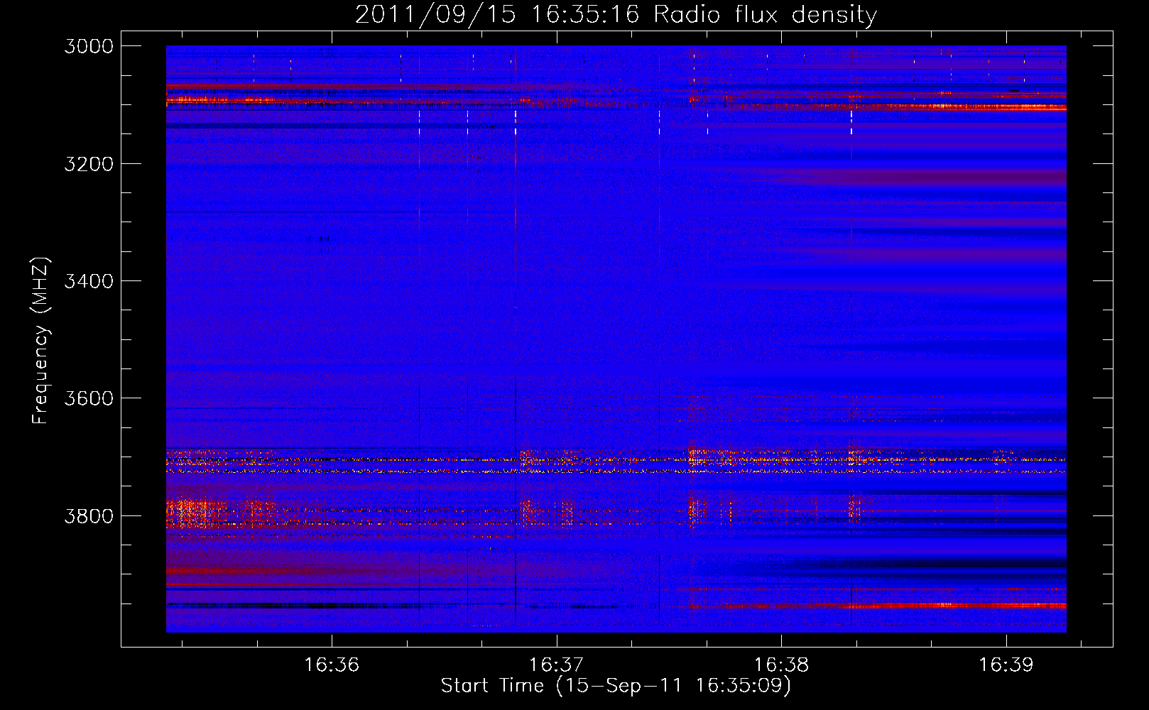Click the 'Frequency (MHZ)' axis title

tap(41, 341)
